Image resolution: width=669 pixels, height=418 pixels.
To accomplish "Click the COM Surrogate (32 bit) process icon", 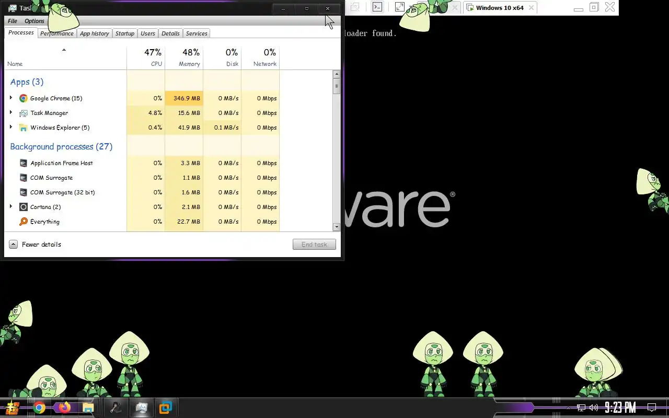I will pos(23,192).
